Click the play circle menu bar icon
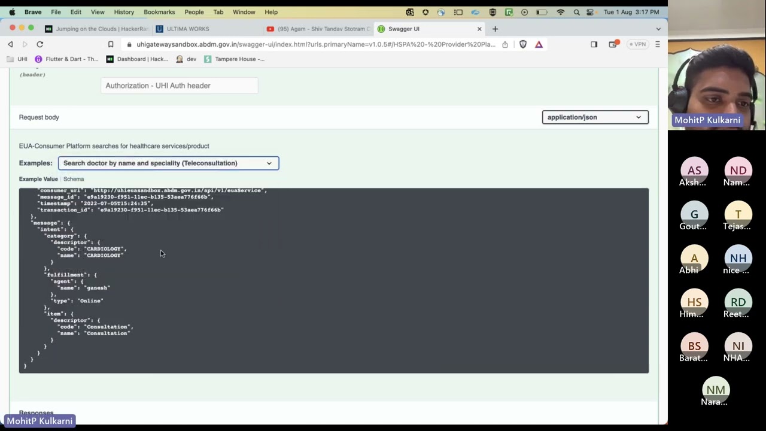This screenshot has height=431, width=766. pos(524,12)
